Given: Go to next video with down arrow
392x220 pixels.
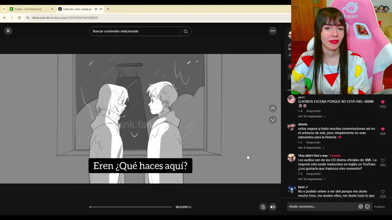Looking at the screenshot, I should (273, 120).
